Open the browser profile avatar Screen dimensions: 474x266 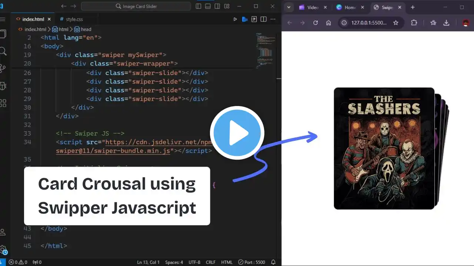[465, 23]
